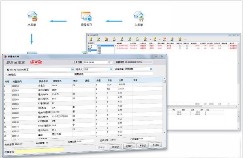The image size is (243, 158).
Task: Select the first red document row number
Action: (x=122, y=46)
